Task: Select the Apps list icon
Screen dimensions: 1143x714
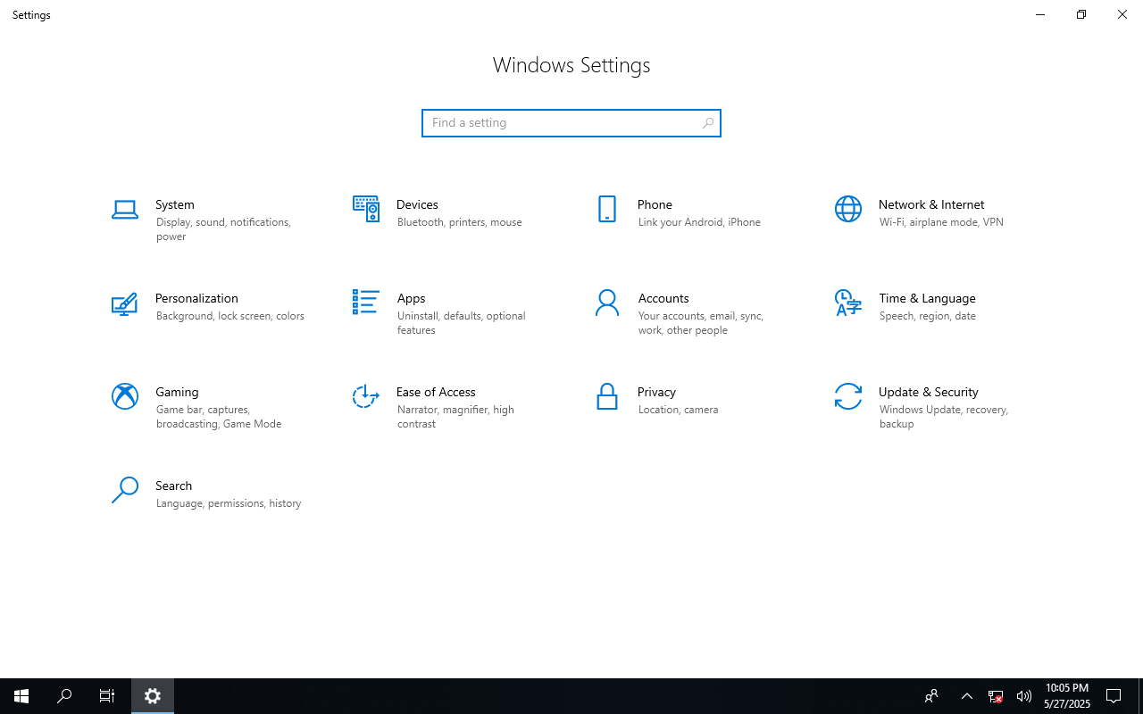Action: 366,303
